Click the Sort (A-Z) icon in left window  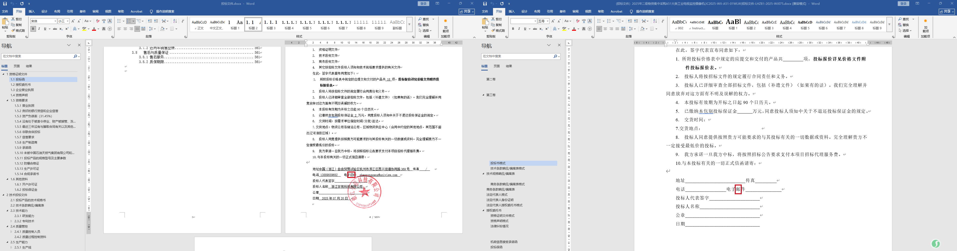point(175,21)
